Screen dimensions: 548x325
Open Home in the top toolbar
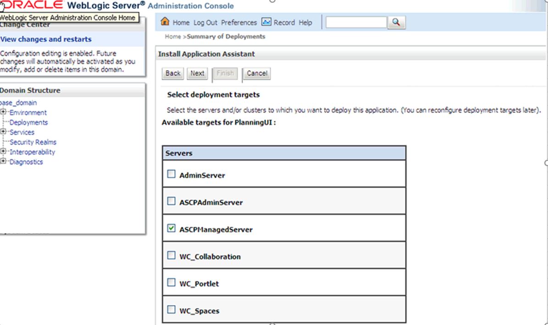coord(181,23)
